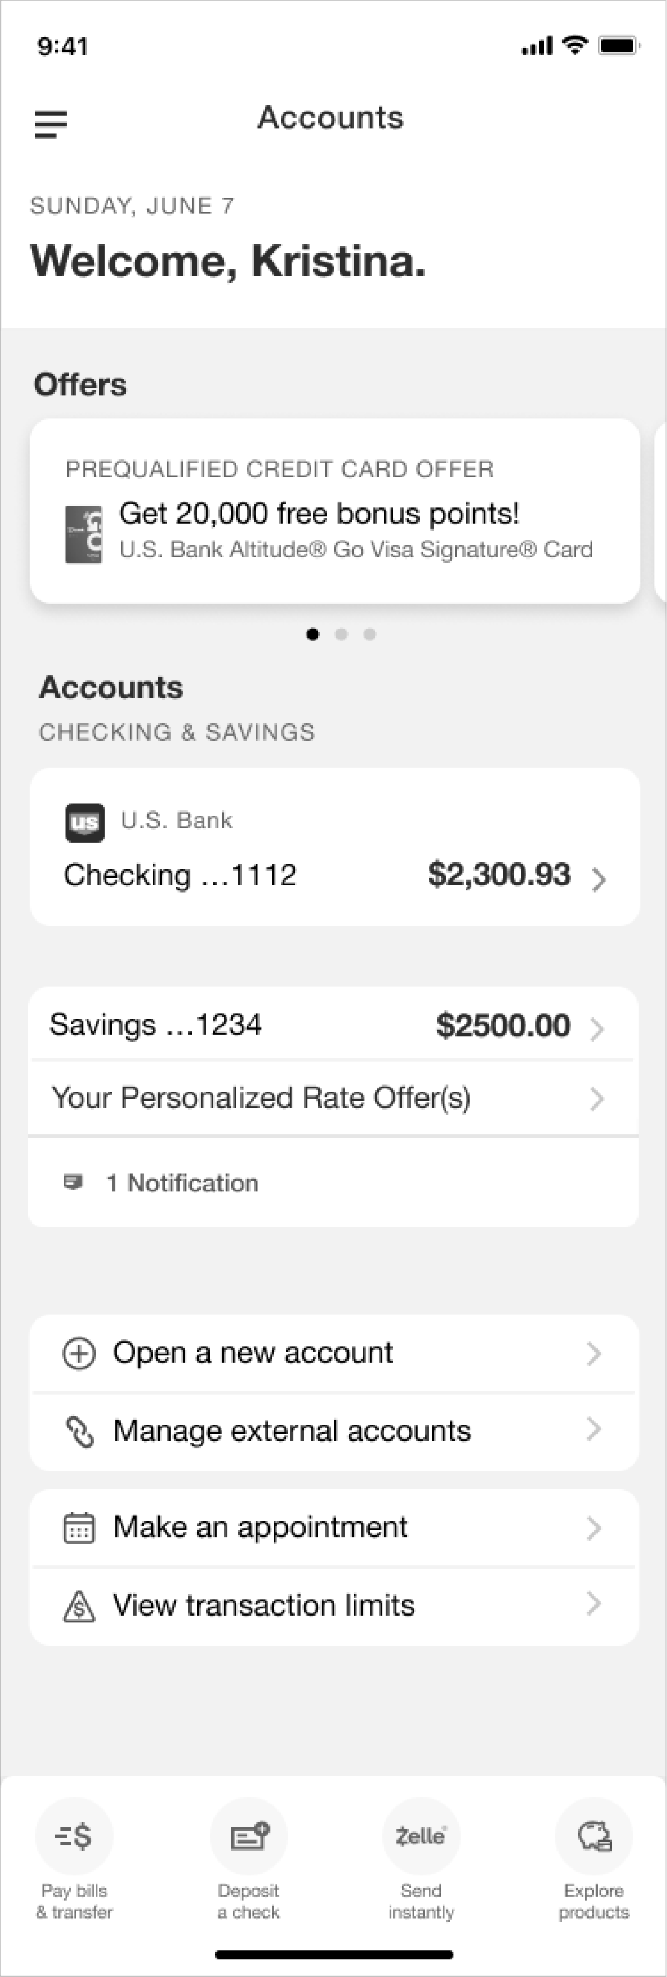Click the link icon for external accounts
Screen dimensions: 667x1977
(x=79, y=1431)
